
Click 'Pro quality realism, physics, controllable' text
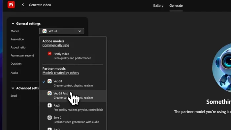[x=79, y=110]
